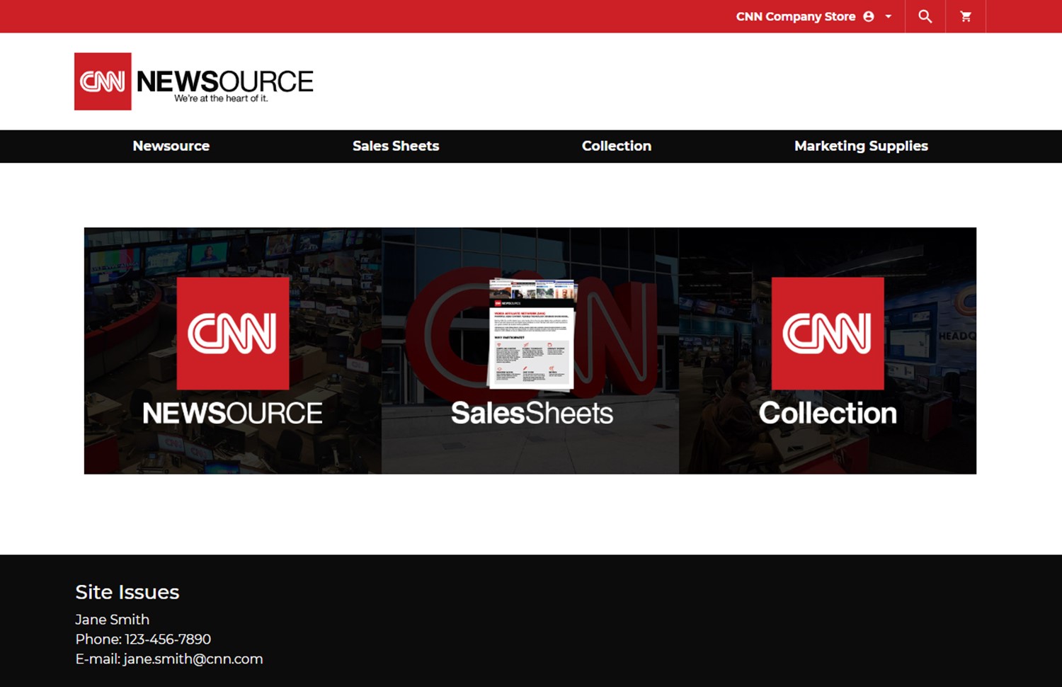Click the Site Issues heading
Screen dimensions: 1062x687
127,592
